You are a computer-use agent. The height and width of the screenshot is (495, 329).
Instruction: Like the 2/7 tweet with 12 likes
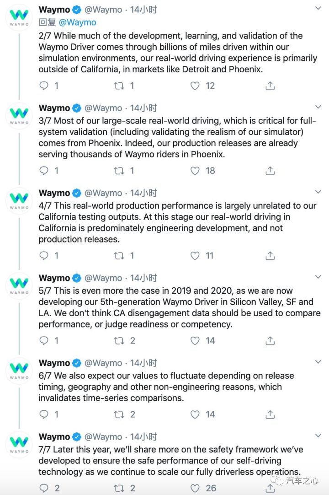click(x=195, y=86)
